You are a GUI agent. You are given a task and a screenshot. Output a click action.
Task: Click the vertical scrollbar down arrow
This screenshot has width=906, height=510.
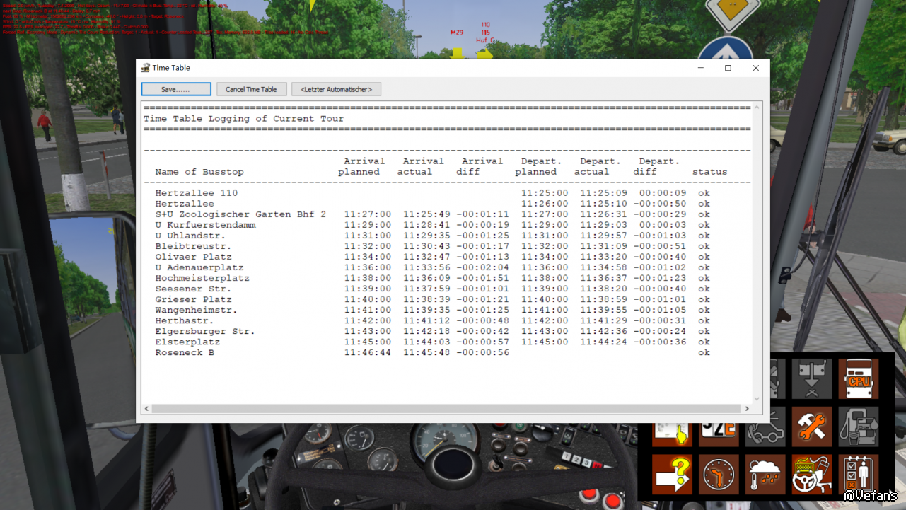pyautogui.click(x=757, y=398)
